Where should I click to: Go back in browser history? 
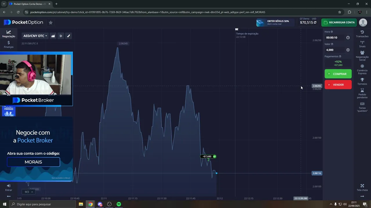(4, 12)
